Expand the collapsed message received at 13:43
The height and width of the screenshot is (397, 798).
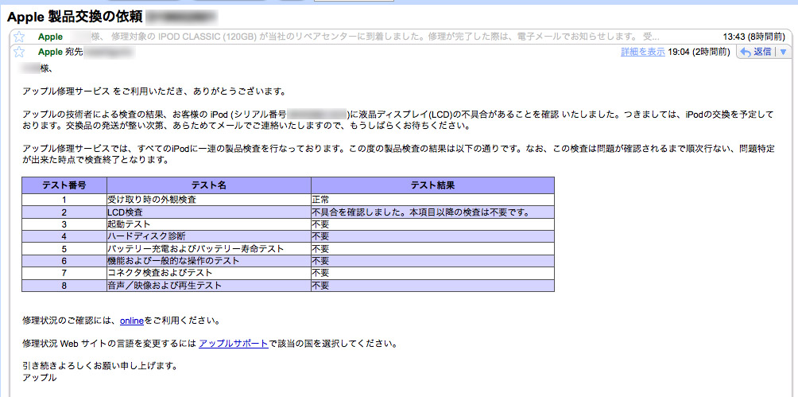click(x=400, y=37)
